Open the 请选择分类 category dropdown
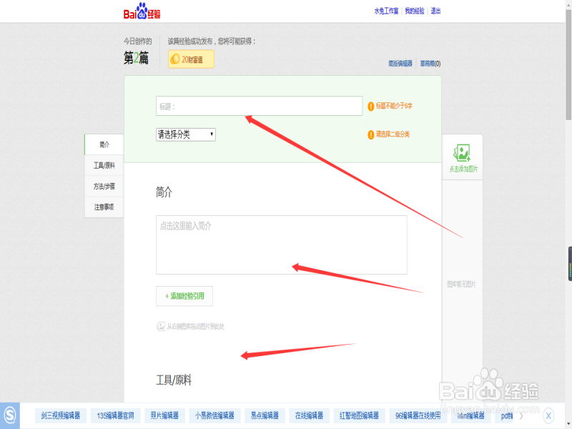 pos(186,134)
